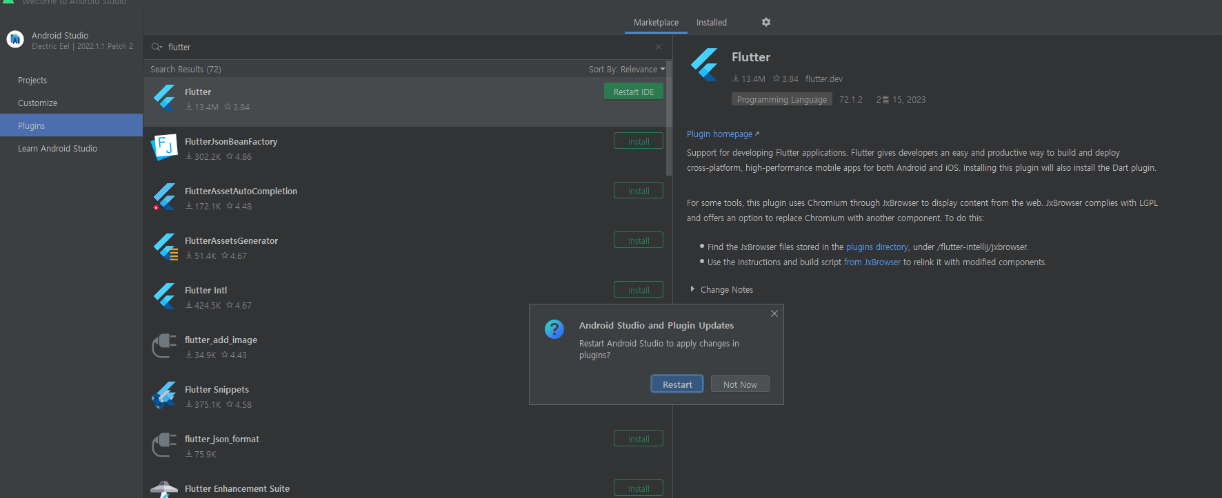Click the plugin list scrollbar thumb

(669, 118)
